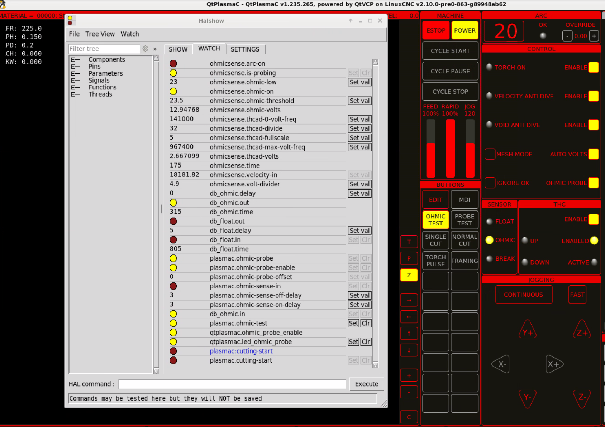Click the watch list scroll down arrow
The height and width of the screenshot is (427, 605).
(375, 365)
